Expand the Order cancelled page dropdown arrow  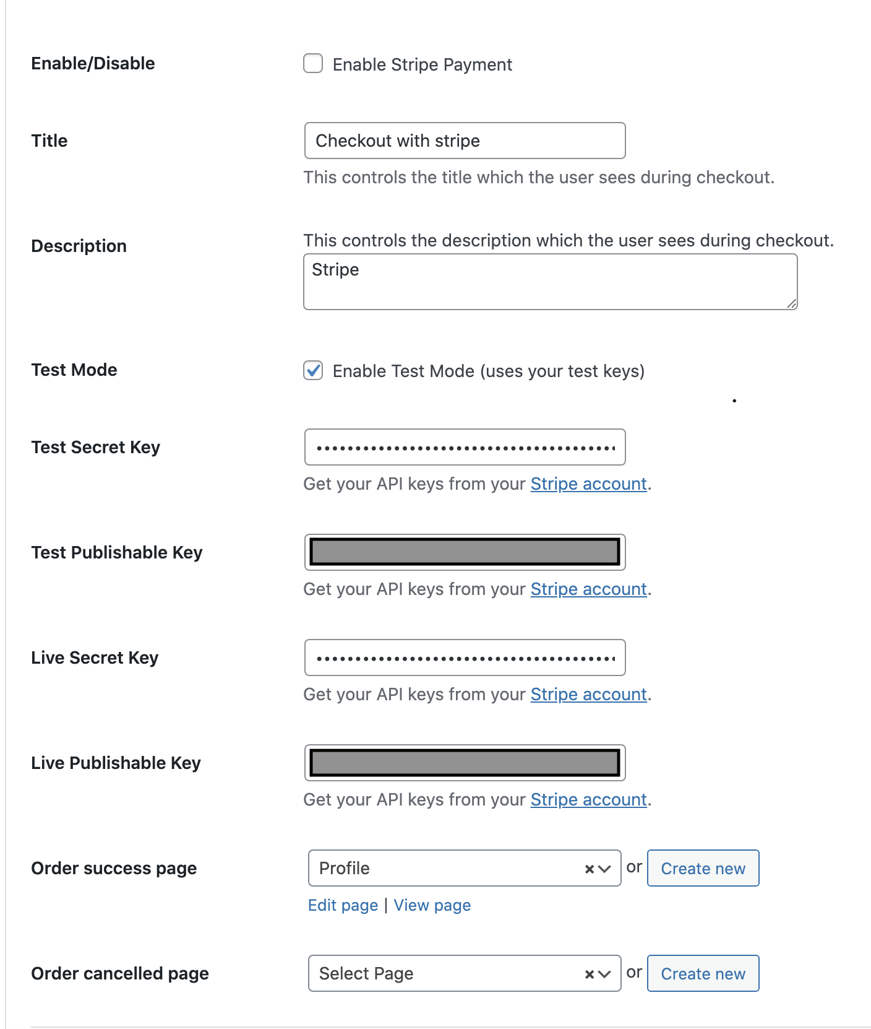pos(605,975)
